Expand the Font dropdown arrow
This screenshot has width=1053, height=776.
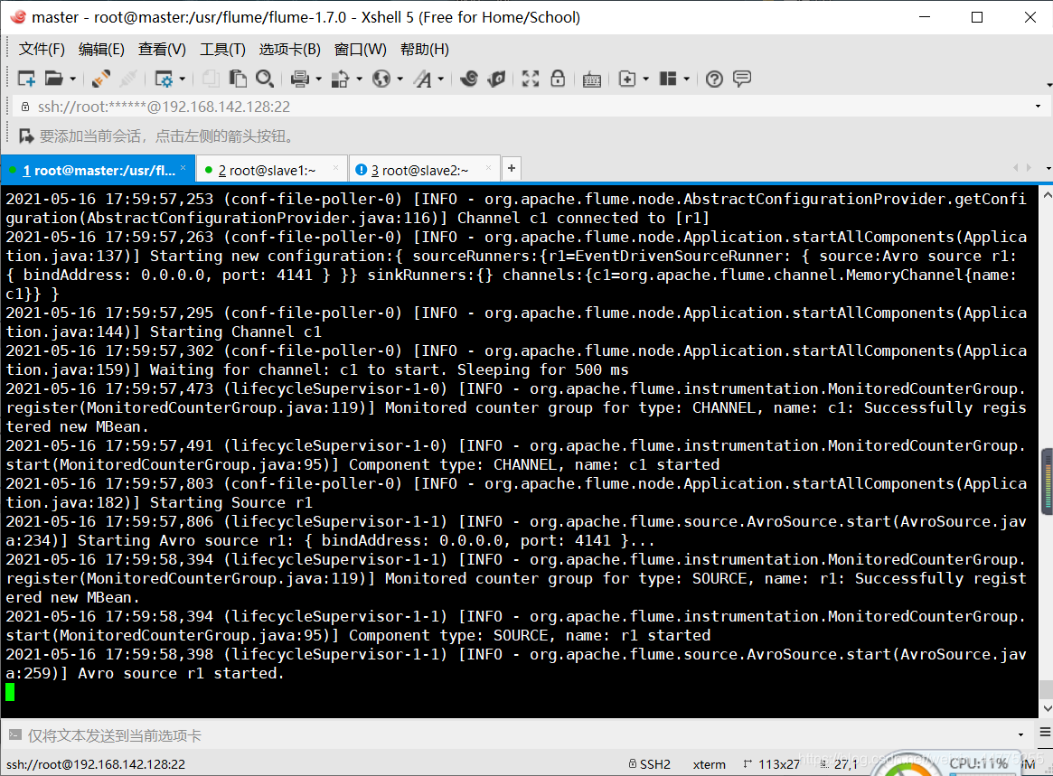pos(441,79)
